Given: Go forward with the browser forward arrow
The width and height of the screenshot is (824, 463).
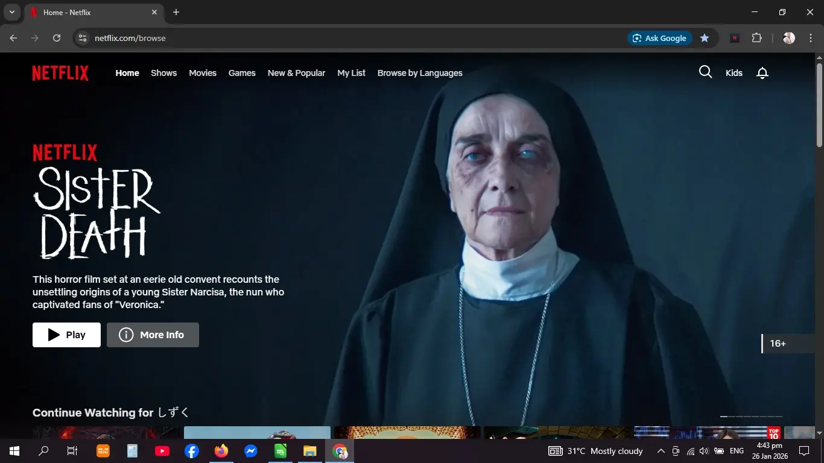Looking at the screenshot, I should [35, 38].
